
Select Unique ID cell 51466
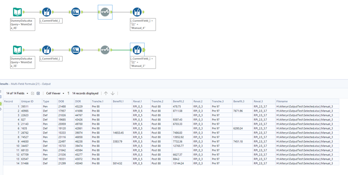[31, 163]
